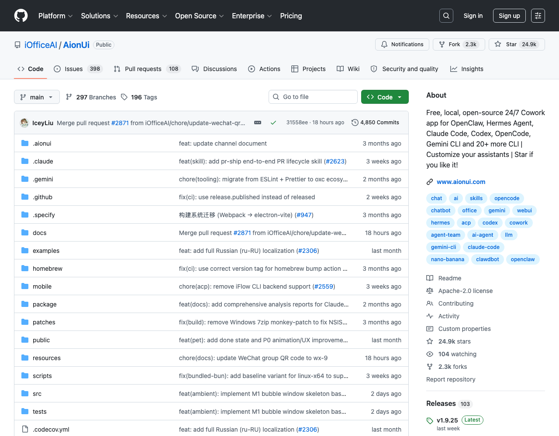Click the header search magnifier icon
The height and width of the screenshot is (436, 559).
click(446, 16)
